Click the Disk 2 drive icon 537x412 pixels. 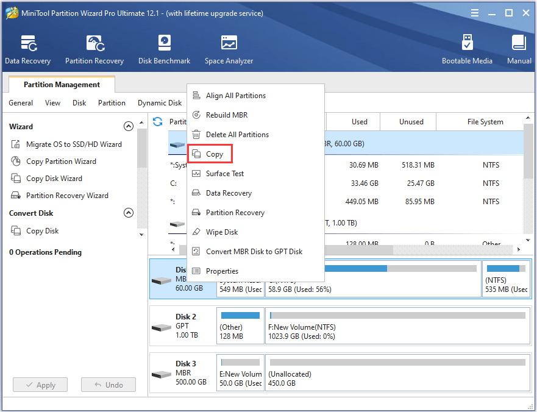point(162,327)
